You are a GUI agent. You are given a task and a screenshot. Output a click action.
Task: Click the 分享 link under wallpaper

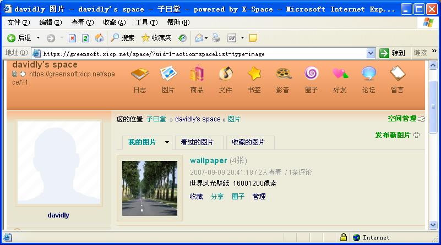click(217, 197)
